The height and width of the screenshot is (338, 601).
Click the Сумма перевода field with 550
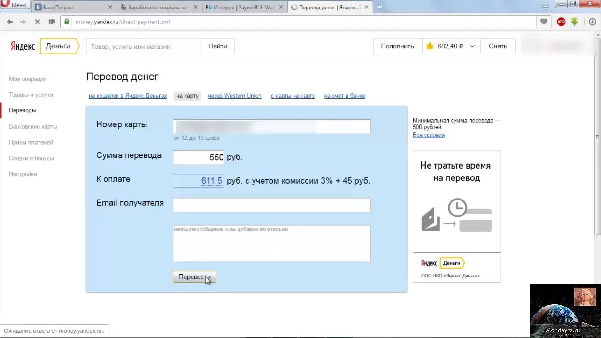[x=199, y=157]
